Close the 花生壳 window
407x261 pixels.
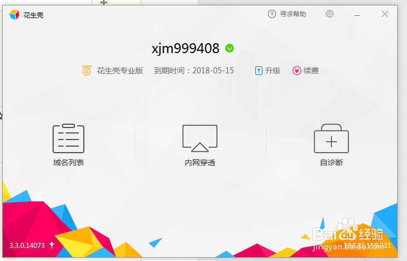(x=385, y=14)
